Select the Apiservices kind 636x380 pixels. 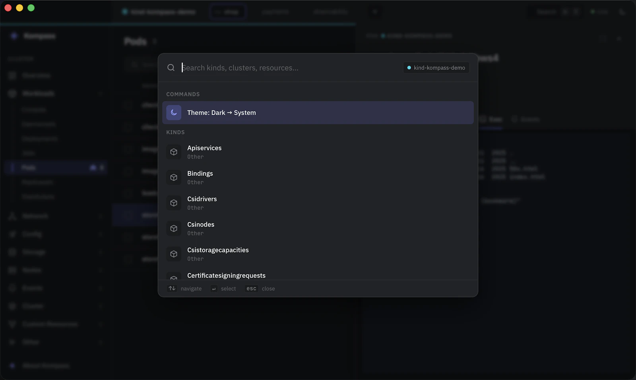coord(318,152)
